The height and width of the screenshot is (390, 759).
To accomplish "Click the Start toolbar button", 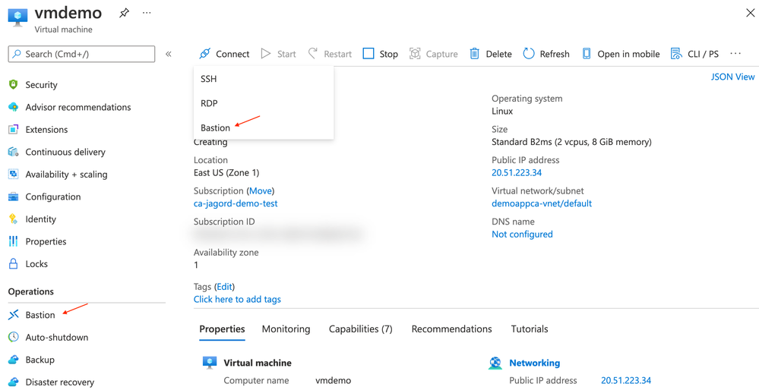I will click(278, 54).
